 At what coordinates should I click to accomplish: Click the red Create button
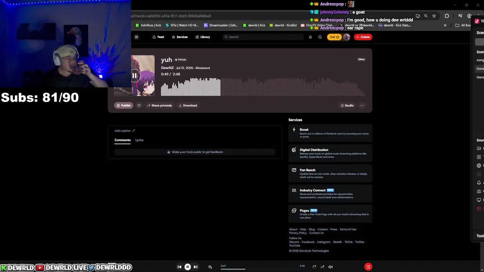pos(363,37)
